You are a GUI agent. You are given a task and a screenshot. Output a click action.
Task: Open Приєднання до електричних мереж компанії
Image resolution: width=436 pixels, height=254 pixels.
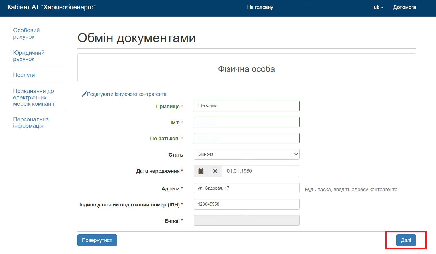(x=34, y=97)
